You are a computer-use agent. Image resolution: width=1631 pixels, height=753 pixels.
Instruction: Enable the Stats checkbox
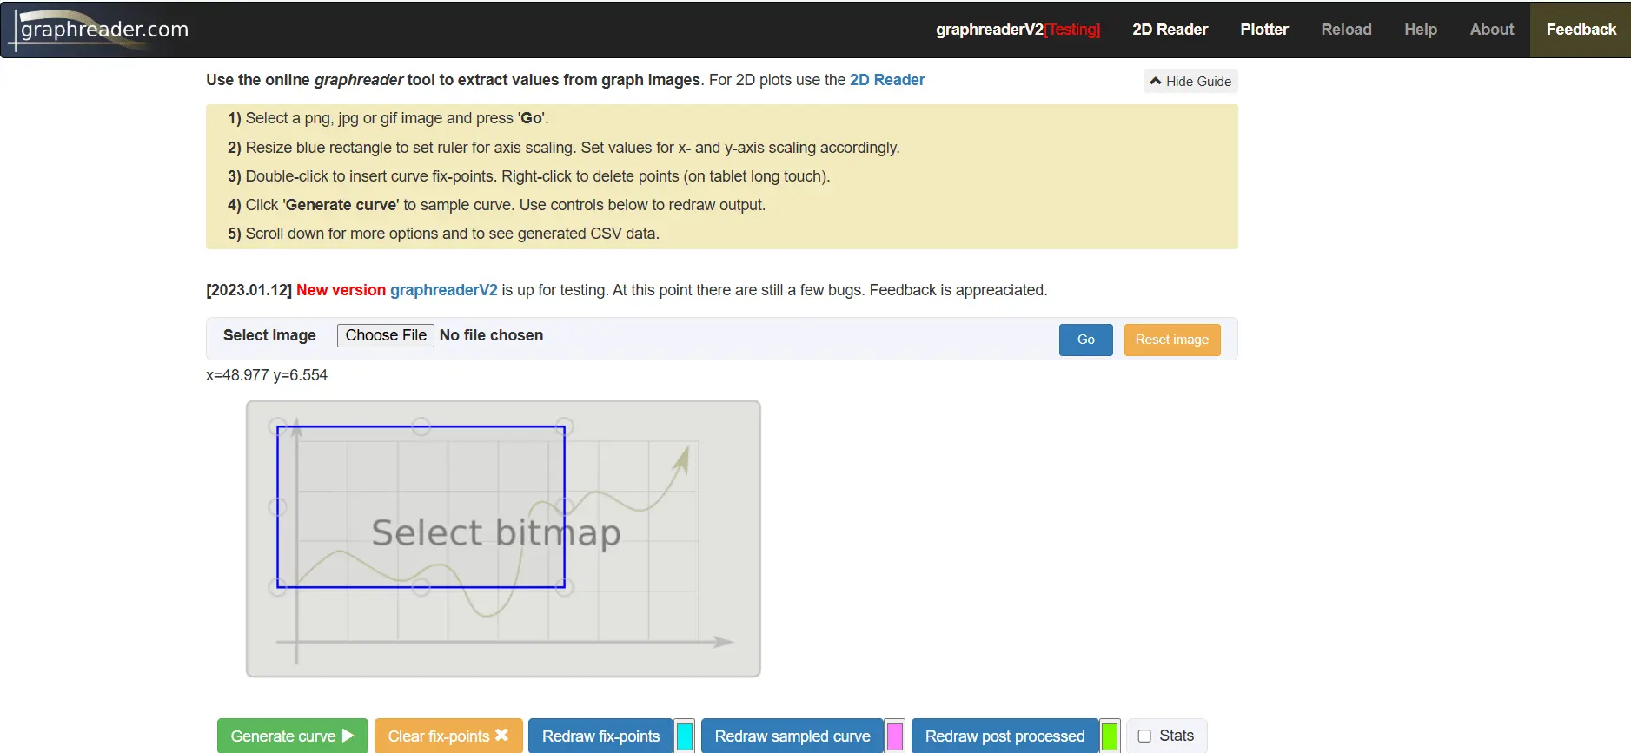click(x=1144, y=736)
